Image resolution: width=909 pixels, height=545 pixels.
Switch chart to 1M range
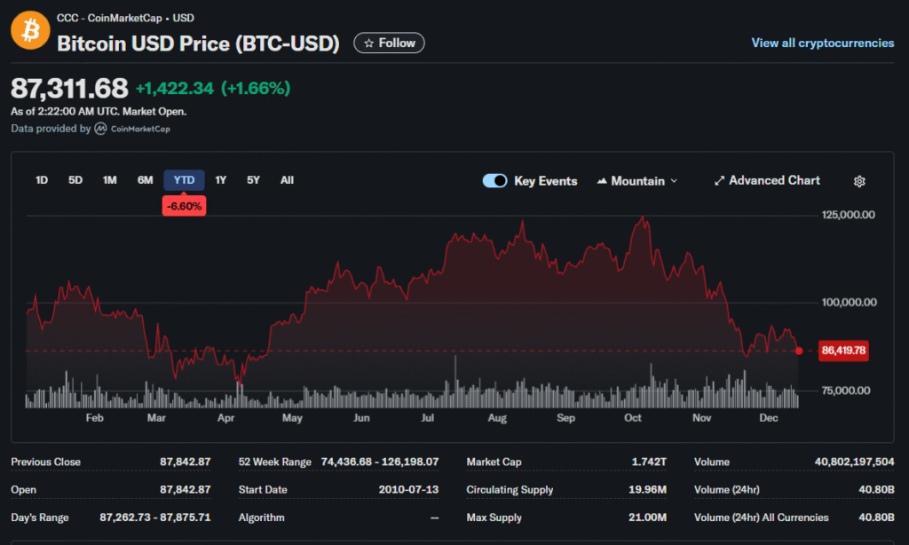(x=109, y=180)
